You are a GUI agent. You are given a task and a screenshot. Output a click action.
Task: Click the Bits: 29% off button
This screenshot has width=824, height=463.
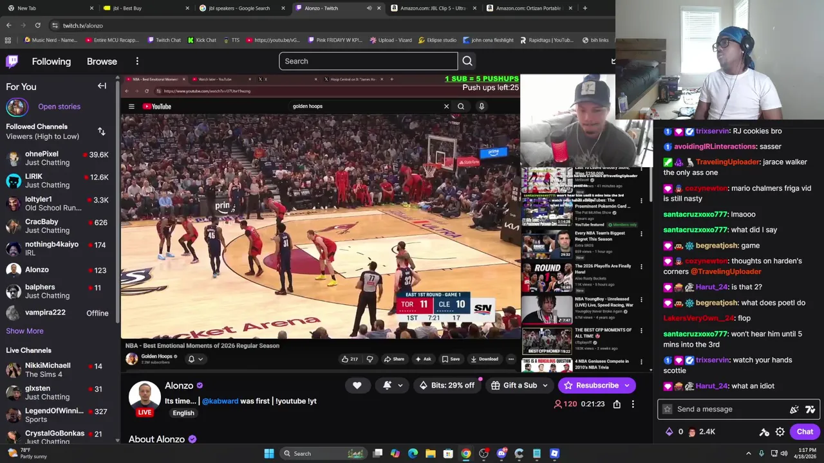coord(446,385)
